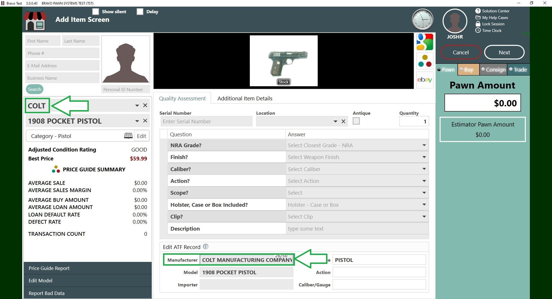552x299 pixels.
Task: Open Price Guide Report
Action: point(88,268)
